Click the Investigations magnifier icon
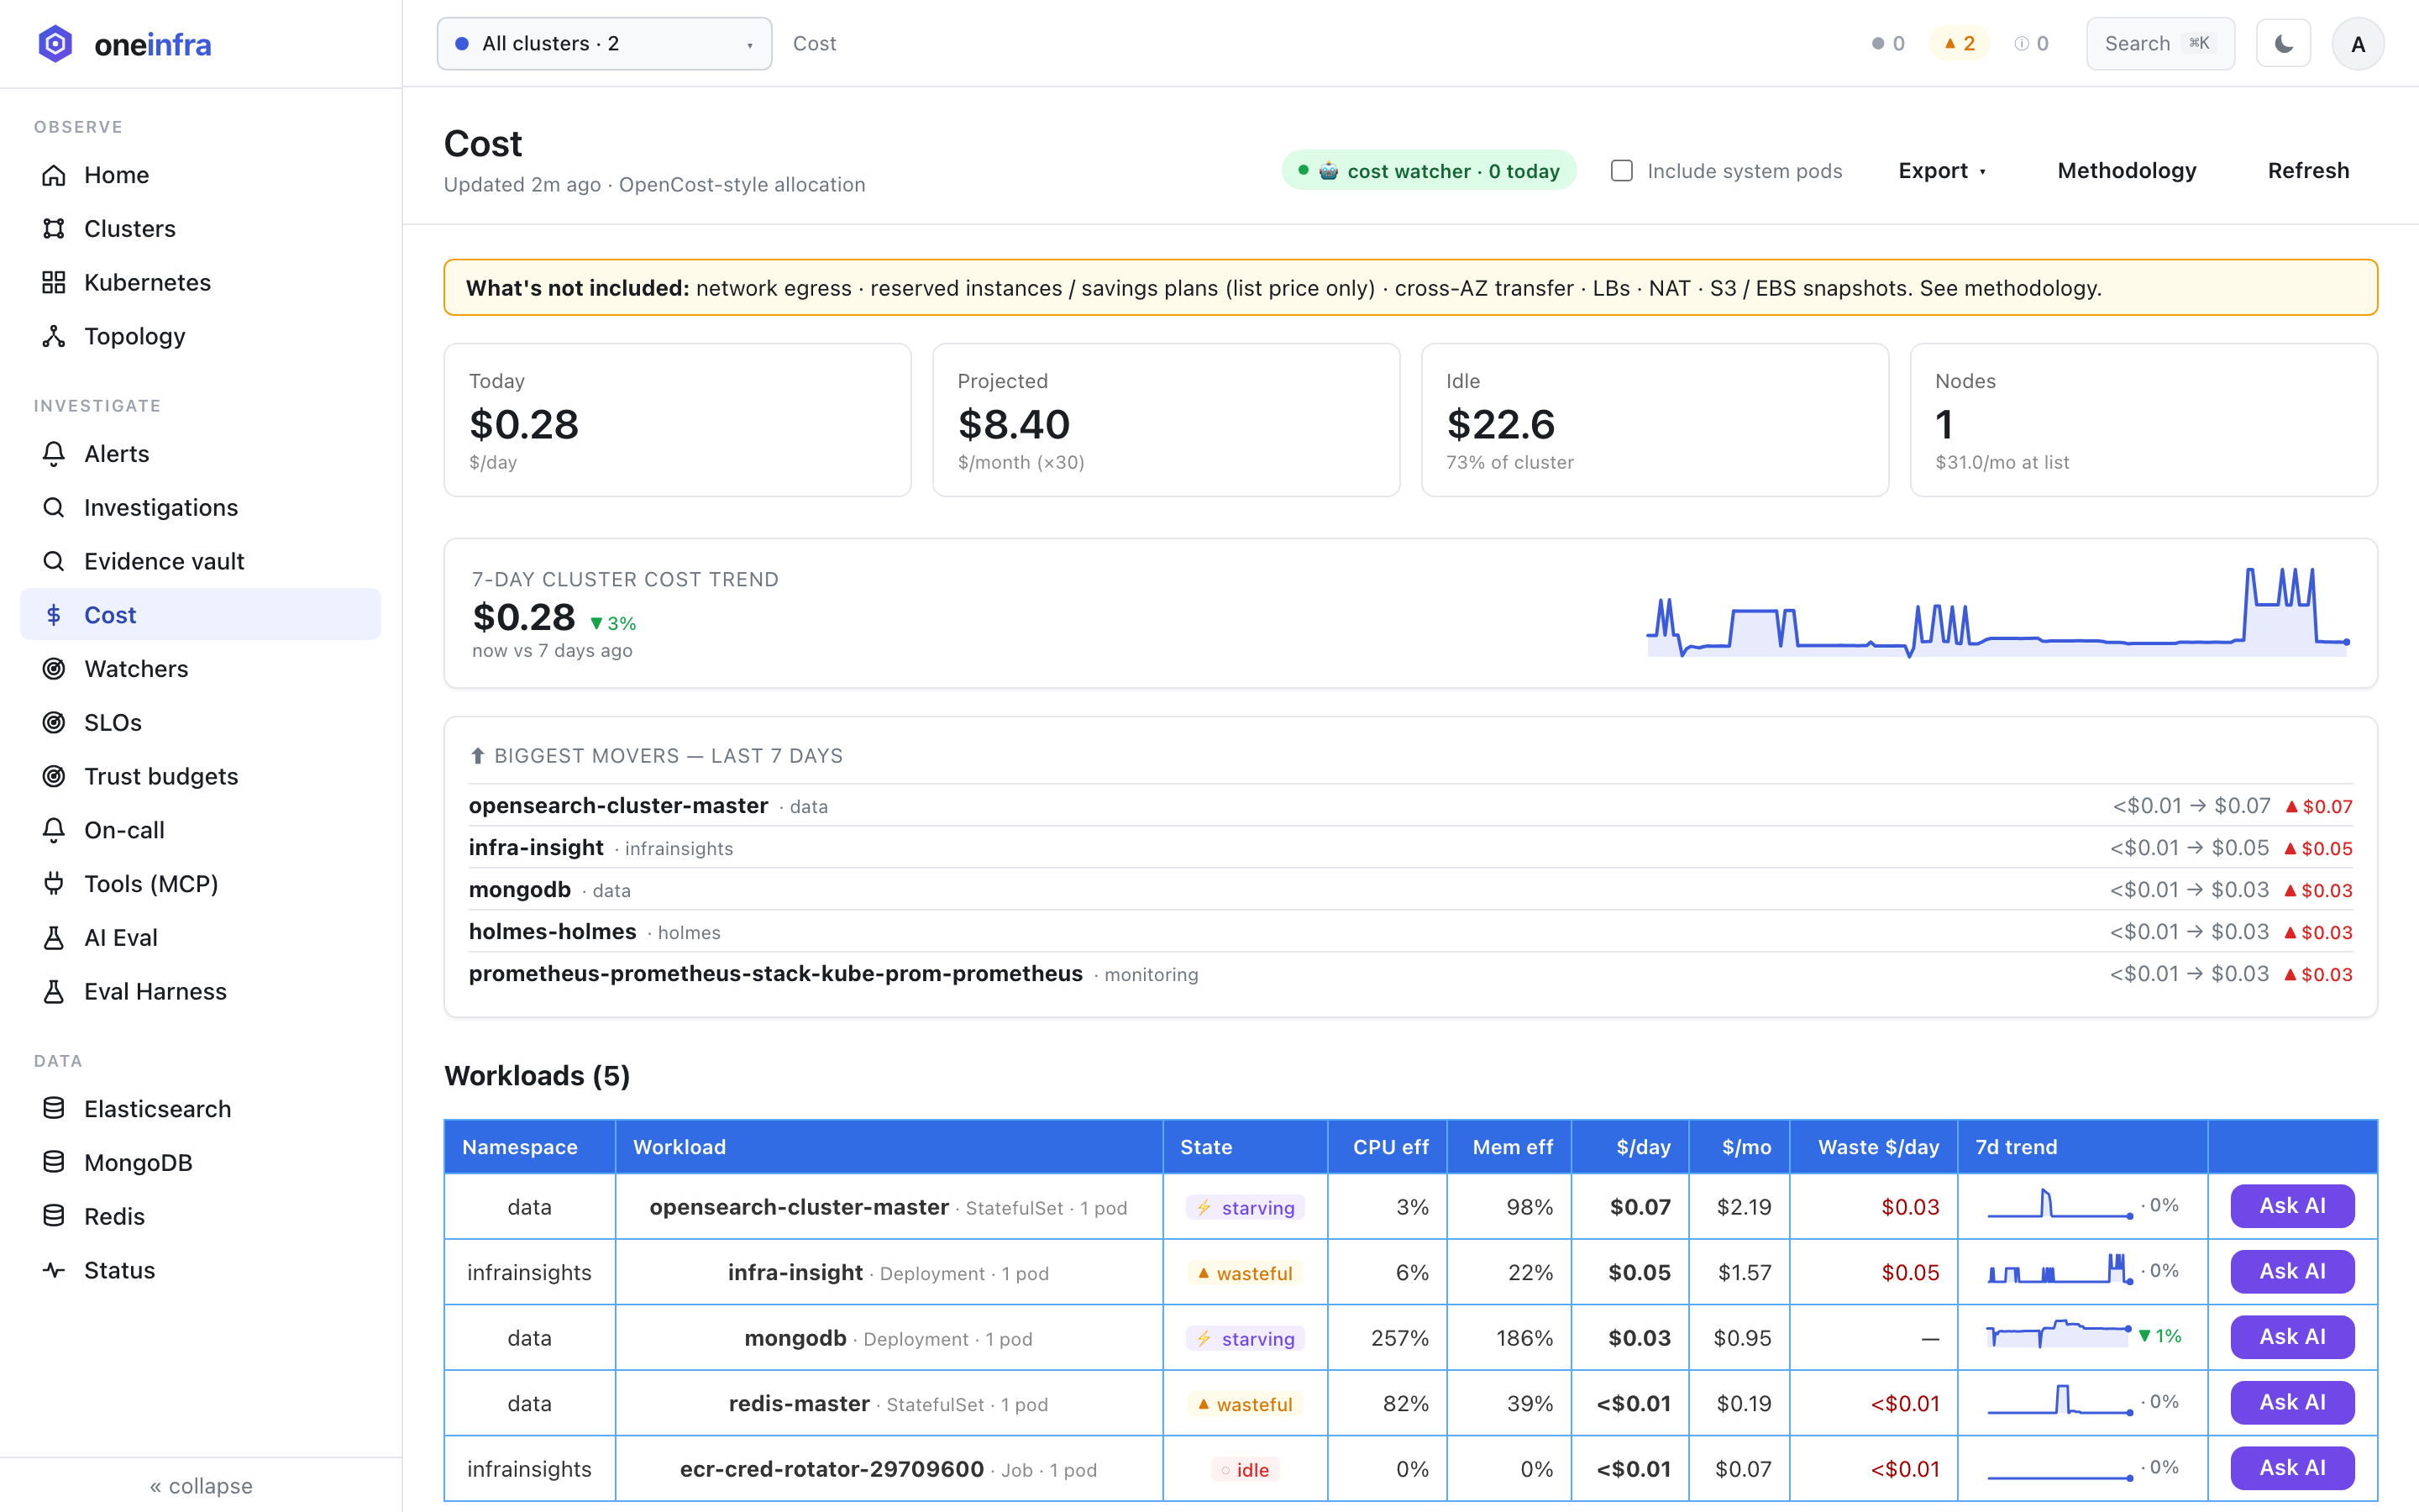 point(54,508)
